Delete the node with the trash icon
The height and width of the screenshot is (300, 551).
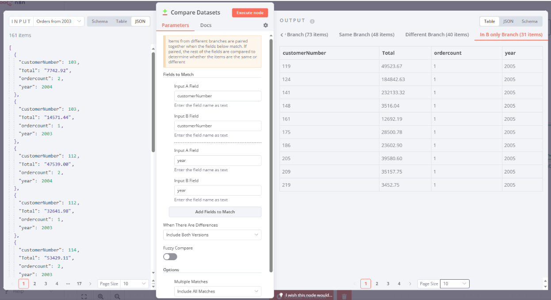pyautogui.click(x=344, y=295)
